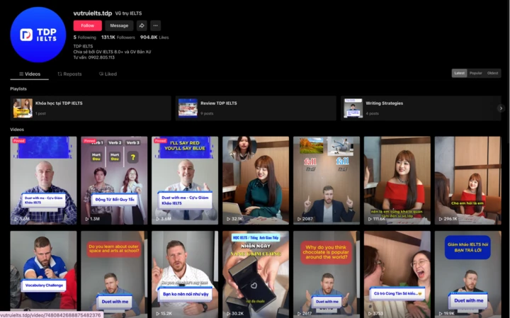This screenshot has height=318, width=510.
Task: Switch to the Reposts tab
Action: tap(69, 74)
